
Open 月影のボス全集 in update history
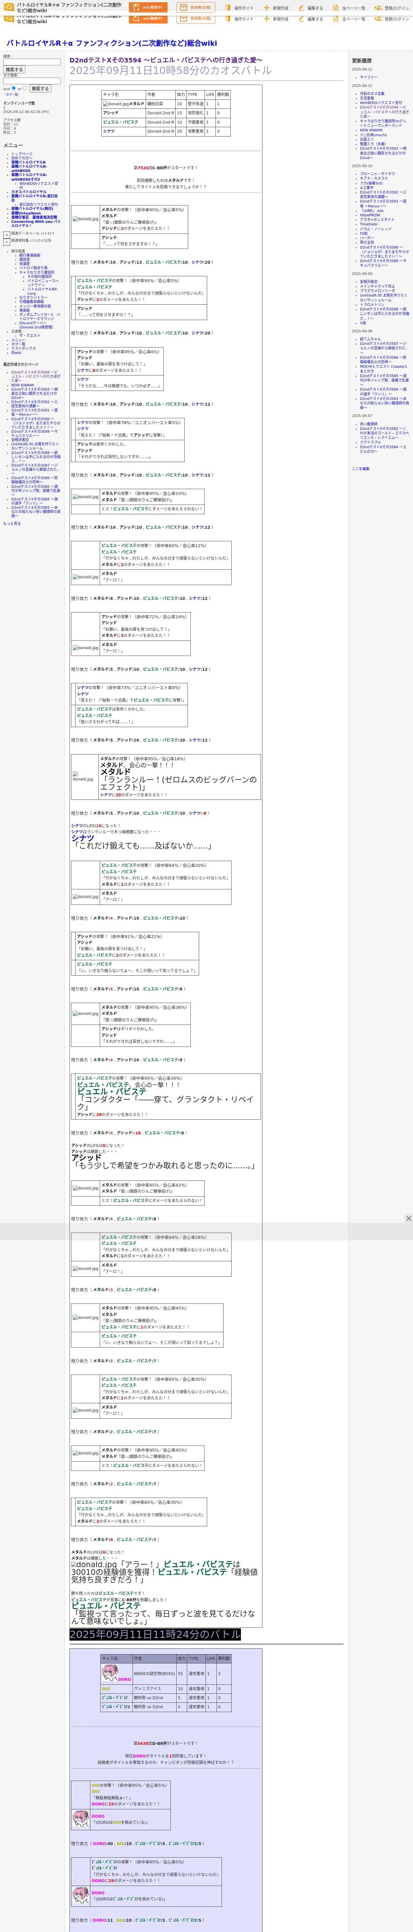coord(372,94)
